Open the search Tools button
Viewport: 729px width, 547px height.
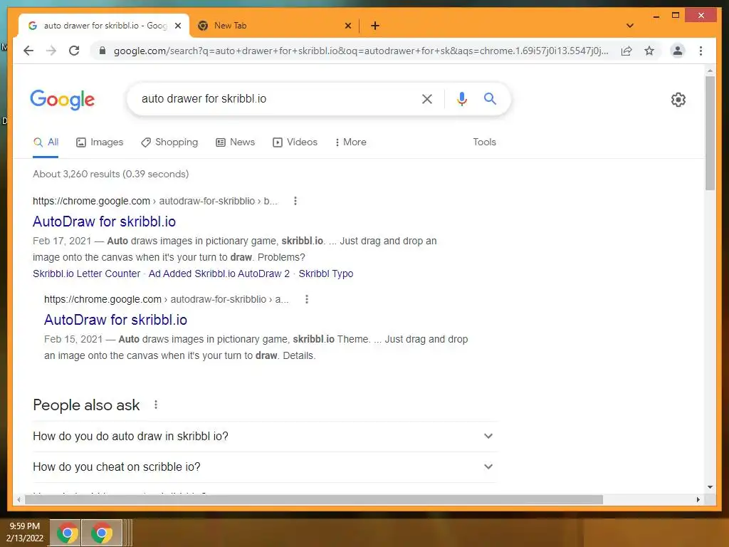[484, 142]
